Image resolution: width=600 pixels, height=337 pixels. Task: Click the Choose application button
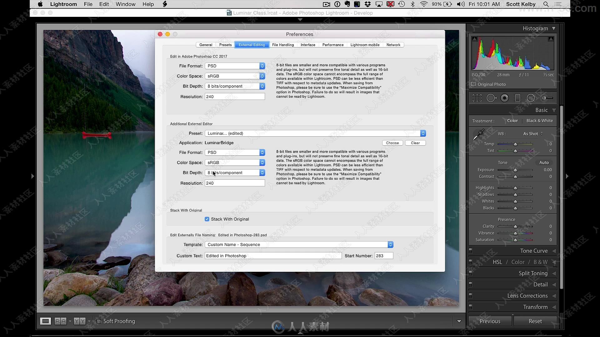tap(392, 143)
